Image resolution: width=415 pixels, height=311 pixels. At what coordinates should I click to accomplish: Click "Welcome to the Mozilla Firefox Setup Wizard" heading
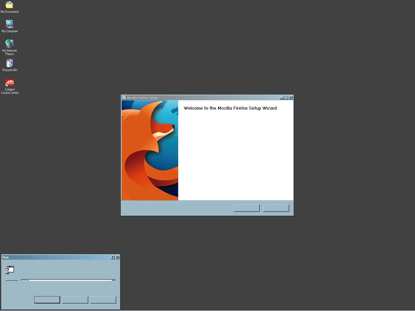click(x=230, y=108)
